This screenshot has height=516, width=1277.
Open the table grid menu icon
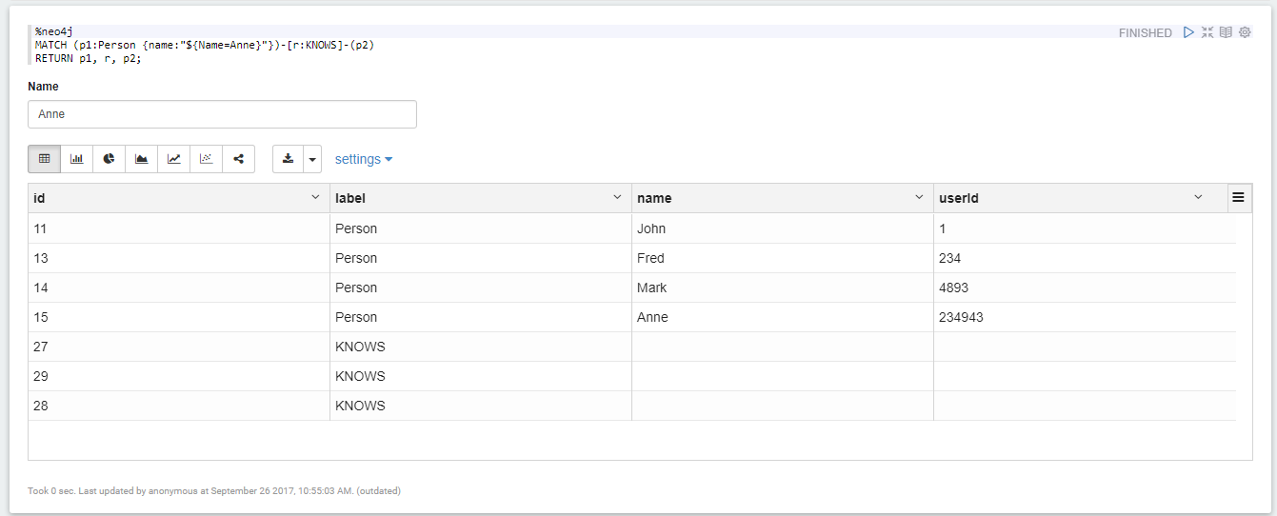click(1239, 197)
